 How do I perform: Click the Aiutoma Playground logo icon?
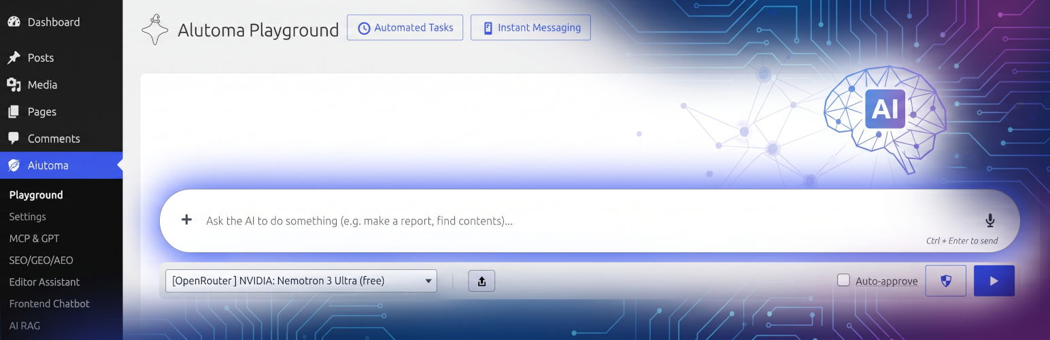click(x=154, y=29)
